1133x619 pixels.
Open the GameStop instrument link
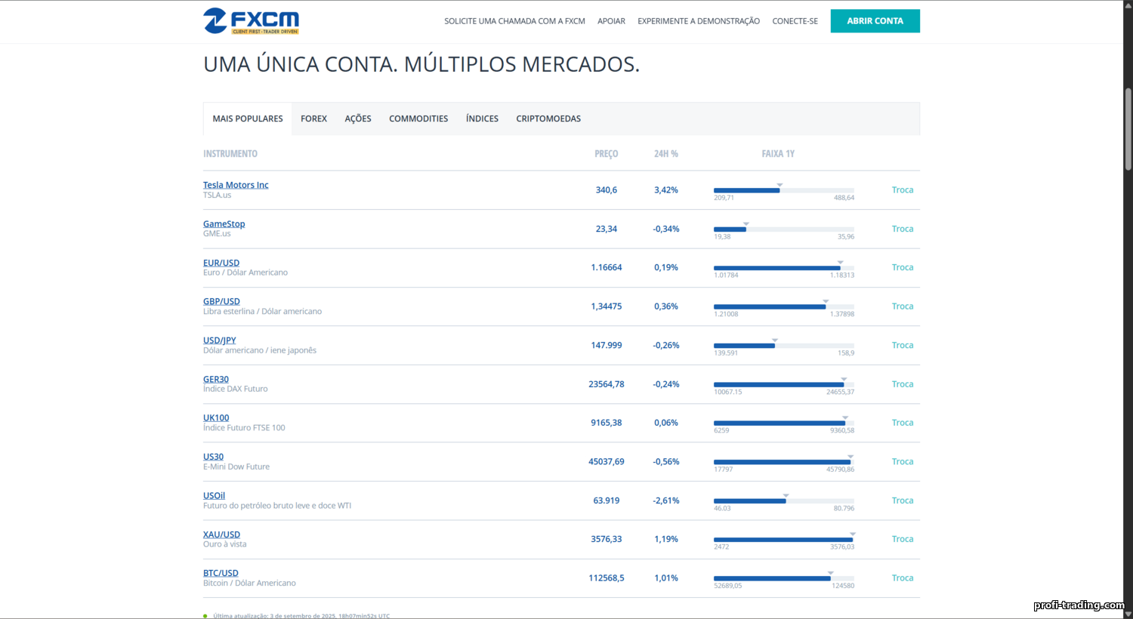[x=224, y=224]
